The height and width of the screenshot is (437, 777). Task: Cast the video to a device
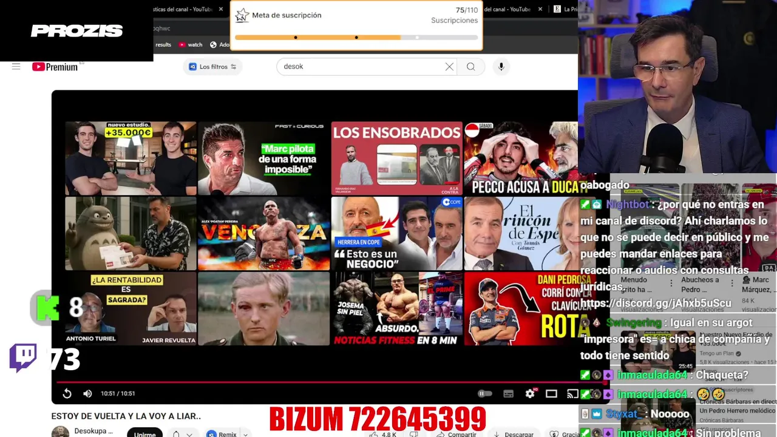(572, 394)
